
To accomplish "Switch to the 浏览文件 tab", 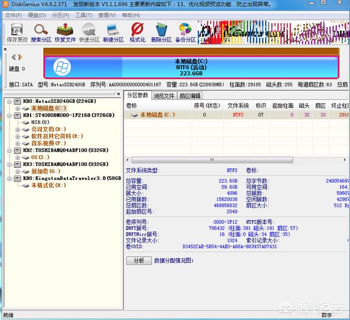I will coord(164,96).
